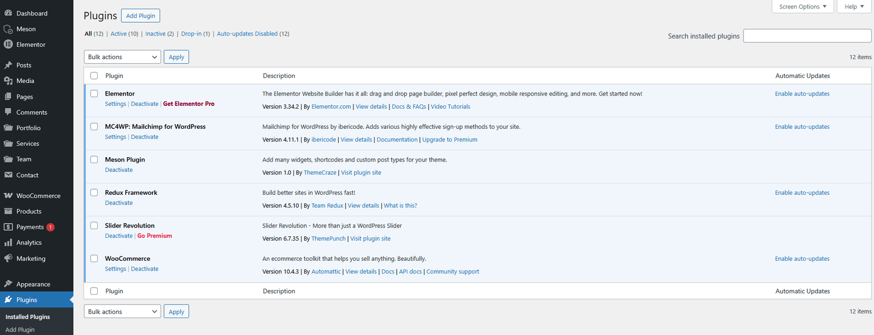Toggle select-all checkbox in table header
This screenshot has height=335, width=874.
pyautogui.click(x=94, y=76)
